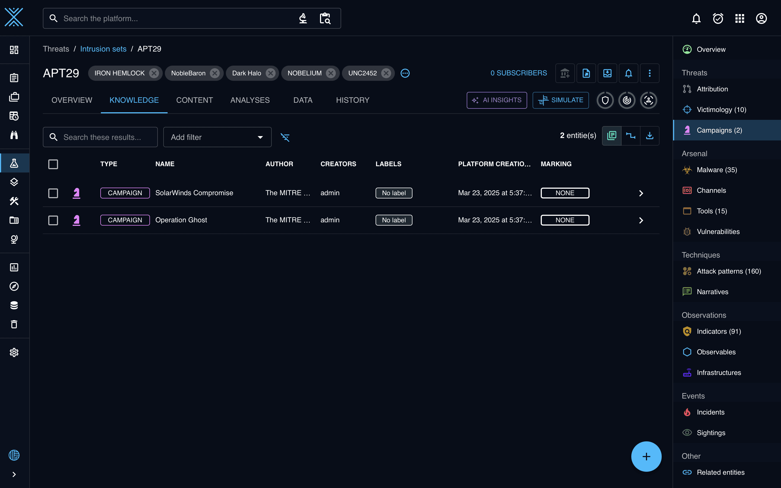
Task: Remove the Dark Halo alias chip
Action: tap(270, 73)
